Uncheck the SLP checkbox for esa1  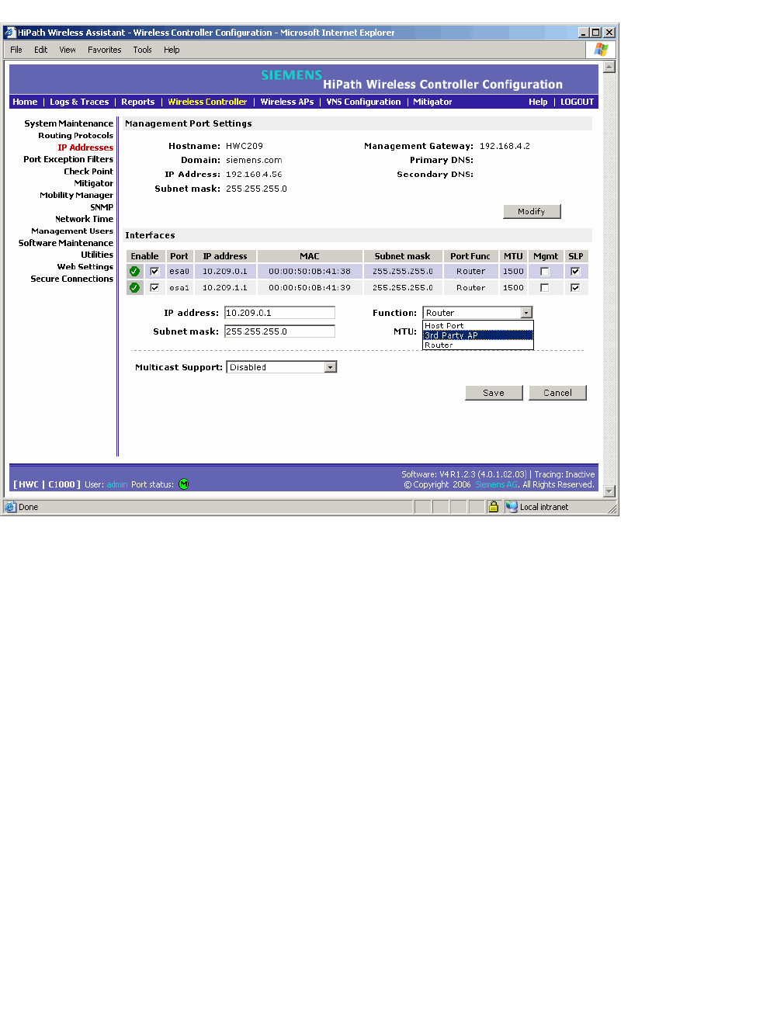click(575, 288)
